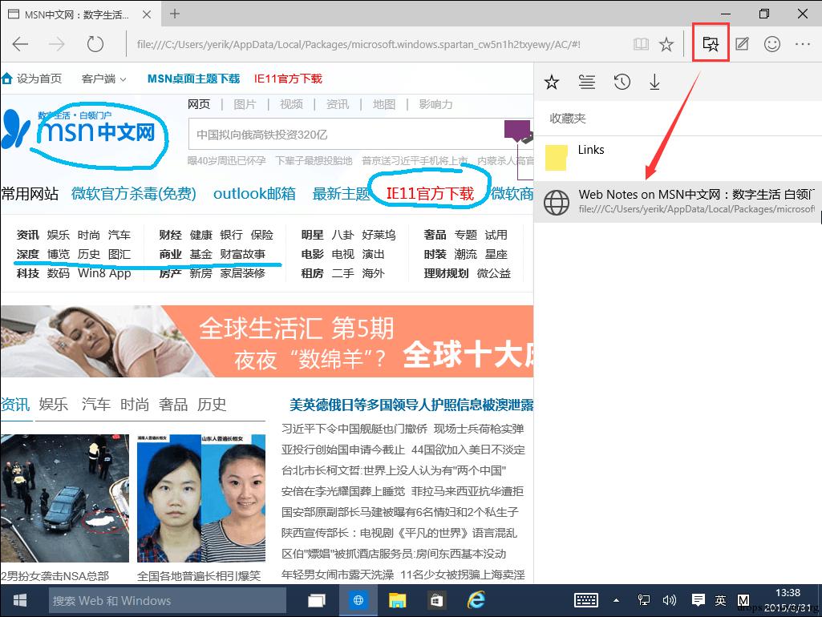This screenshot has width=822, height=617.
Task: Open reading view book icon
Action: (x=641, y=44)
